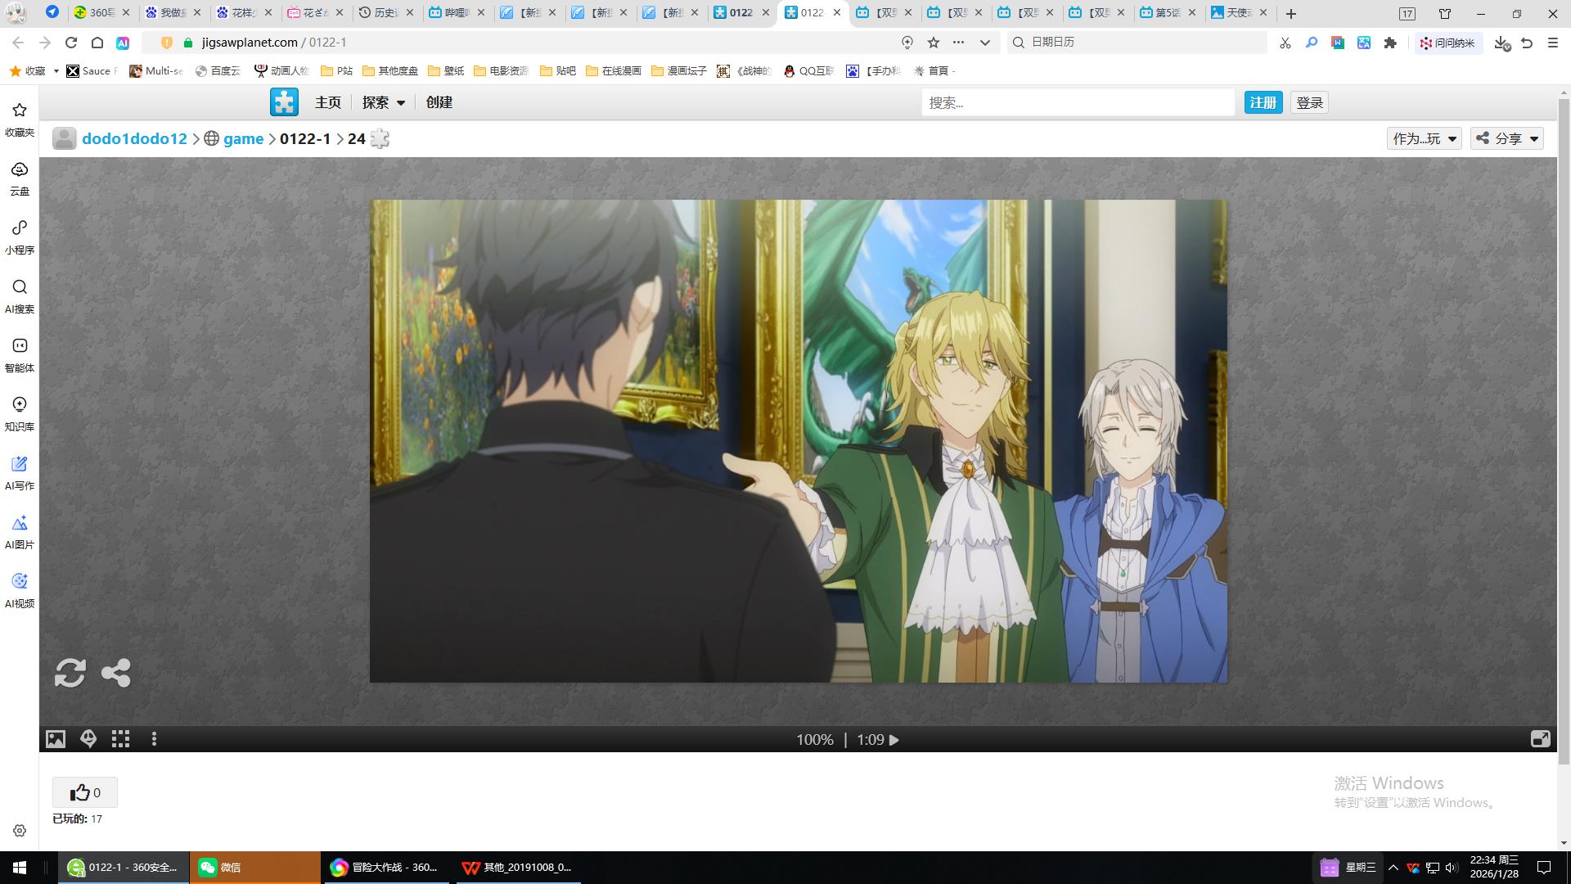Click the 搜索 search input field
The width and height of the screenshot is (1571, 884).
pyautogui.click(x=1077, y=102)
